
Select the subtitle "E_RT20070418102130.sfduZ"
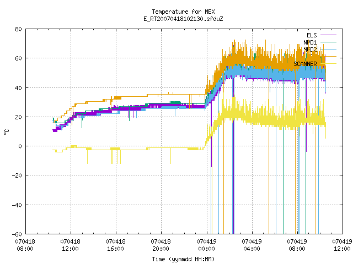183,19
